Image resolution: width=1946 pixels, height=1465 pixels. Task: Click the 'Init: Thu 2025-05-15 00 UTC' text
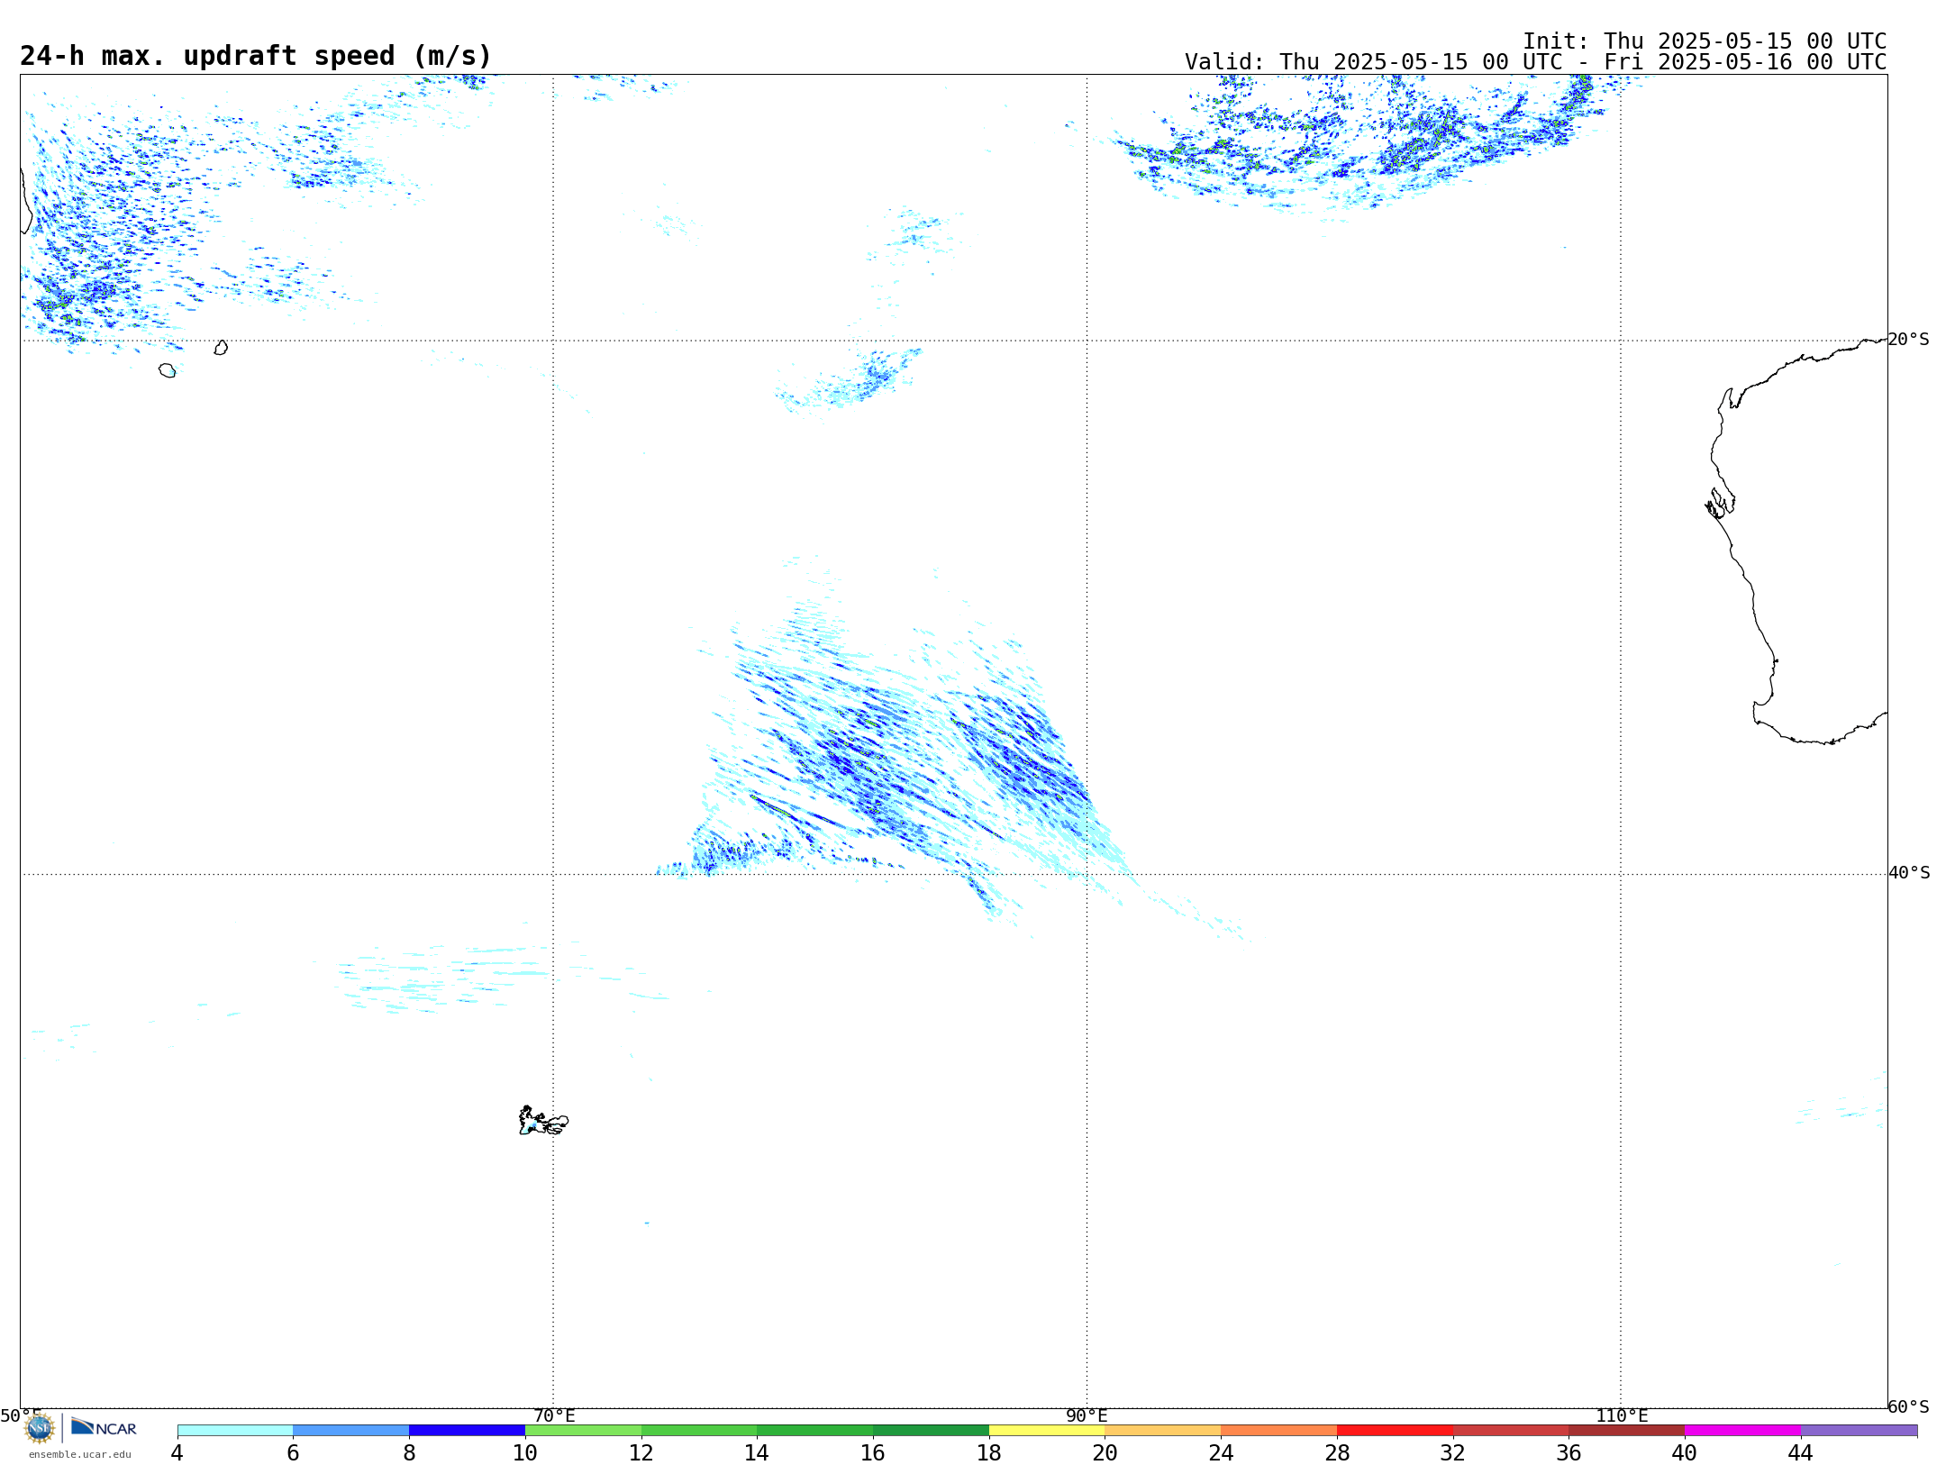[1705, 41]
